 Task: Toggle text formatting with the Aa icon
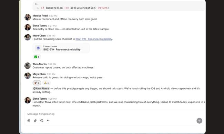tap(48, 121)
